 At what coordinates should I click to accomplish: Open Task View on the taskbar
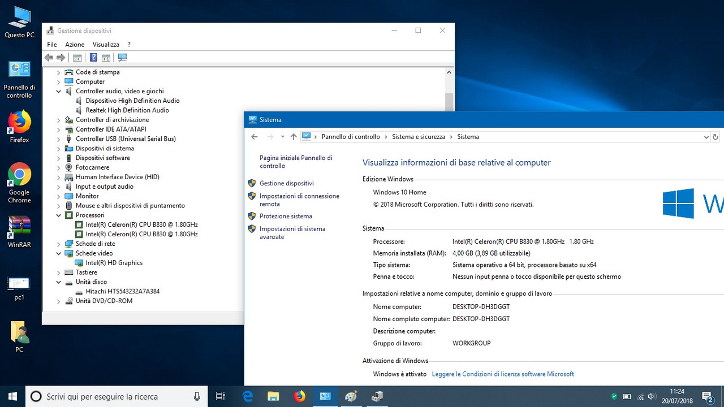pos(221,396)
